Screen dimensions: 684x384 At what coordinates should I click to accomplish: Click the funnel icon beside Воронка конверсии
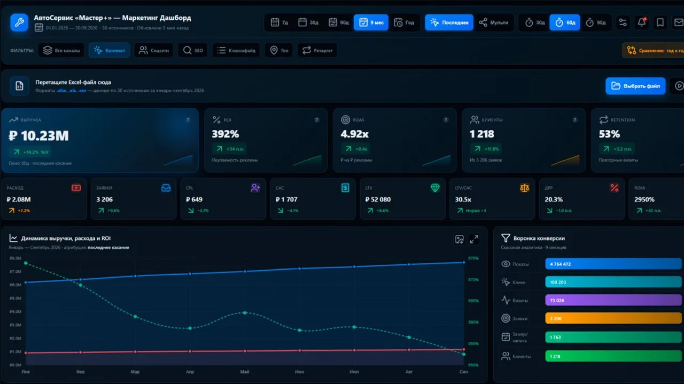506,238
